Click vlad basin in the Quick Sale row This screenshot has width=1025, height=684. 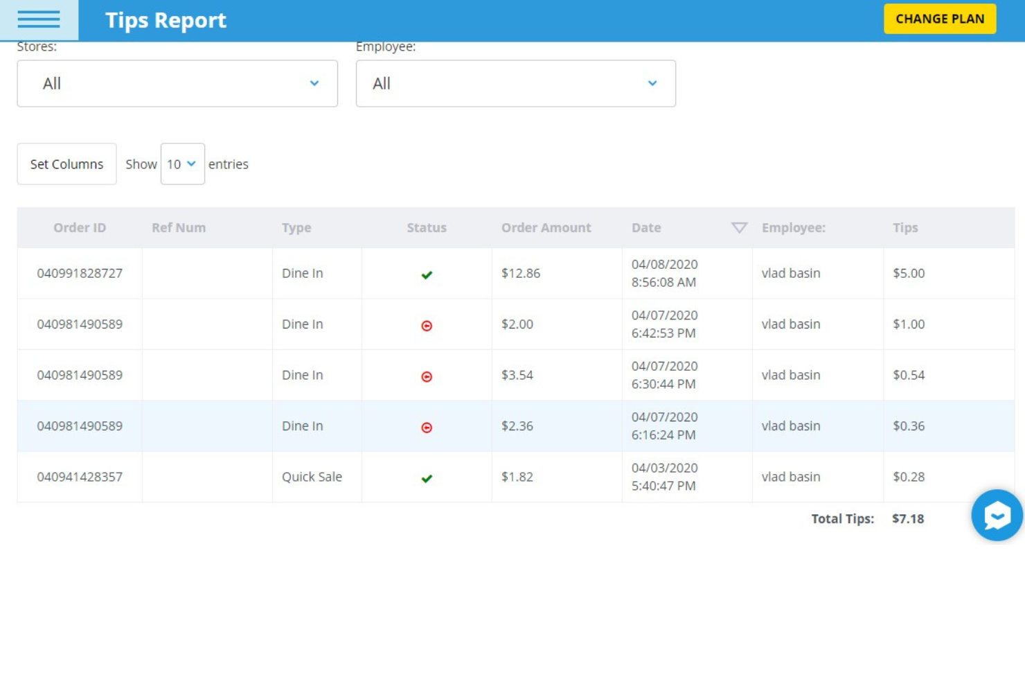pyautogui.click(x=791, y=477)
